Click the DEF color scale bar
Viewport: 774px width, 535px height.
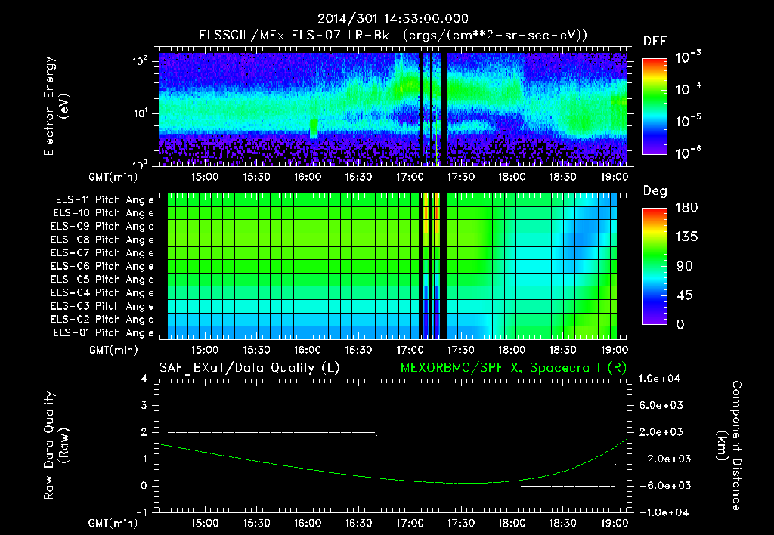[x=655, y=106]
